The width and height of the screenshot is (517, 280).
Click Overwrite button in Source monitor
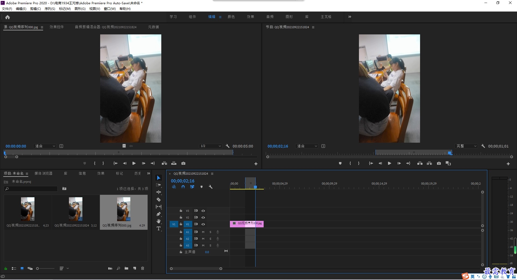point(174,163)
